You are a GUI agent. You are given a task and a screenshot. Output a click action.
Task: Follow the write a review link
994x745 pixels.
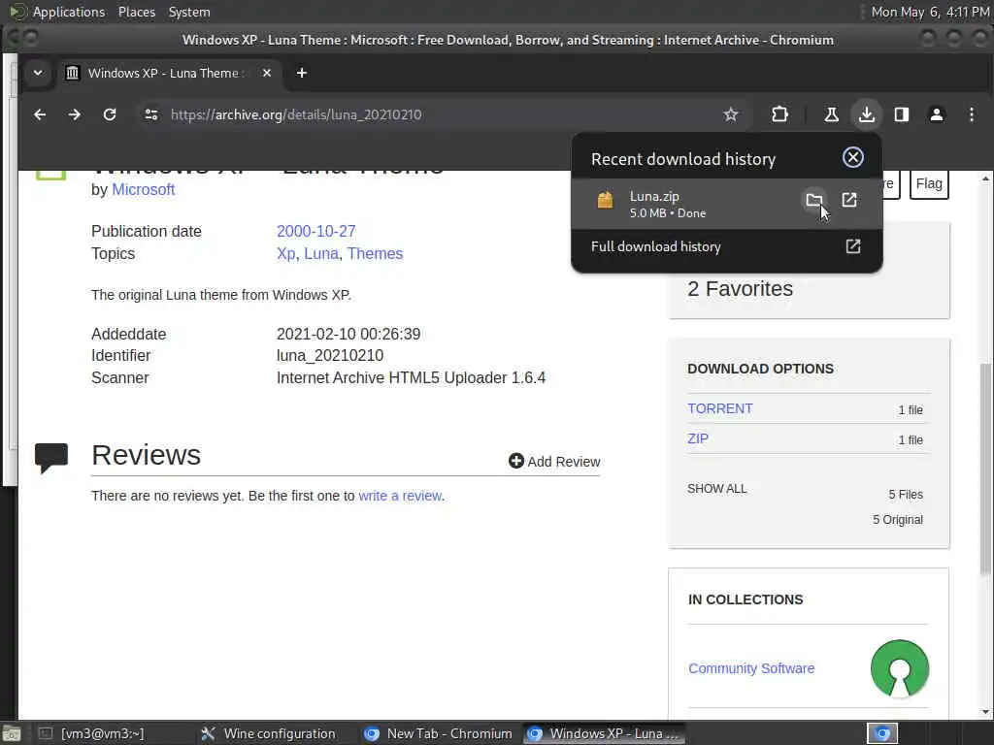tap(400, 496)
